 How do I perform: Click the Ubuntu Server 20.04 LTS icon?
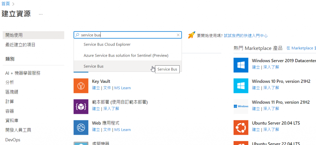pyautogui.click(x=241, y=127)
